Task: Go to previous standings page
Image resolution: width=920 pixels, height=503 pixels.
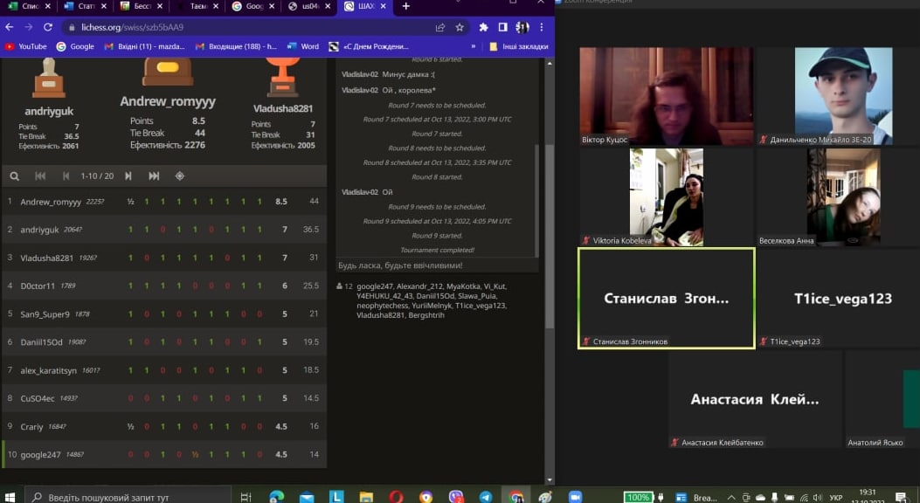Action: click(x=66, y=176)
